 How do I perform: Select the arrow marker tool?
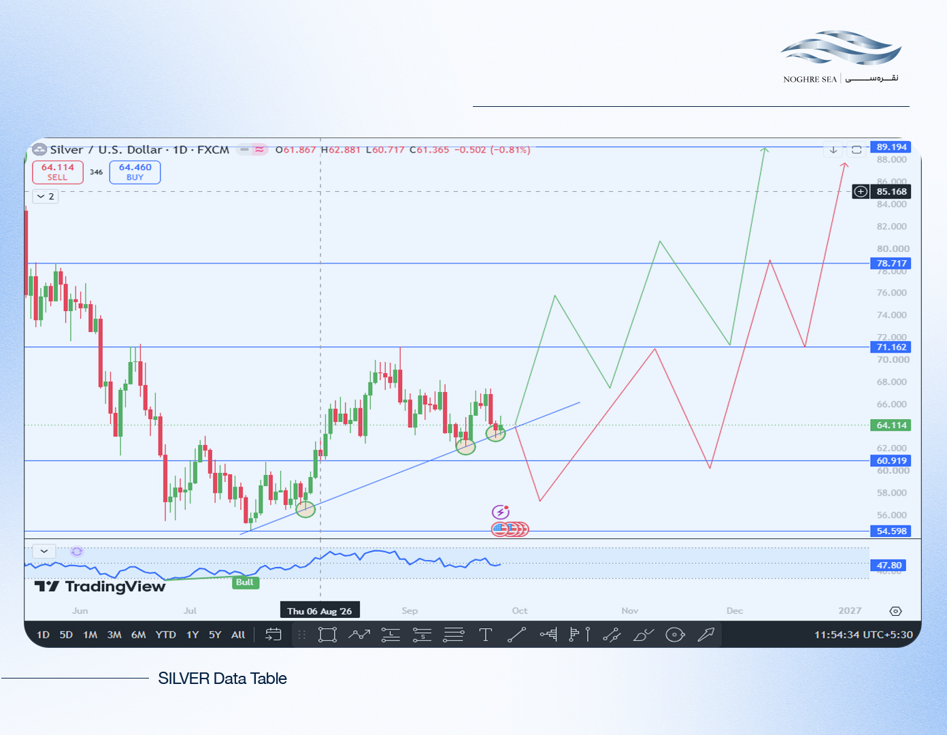pos(706,635)
